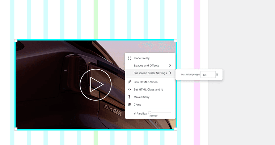Select the Fullscreen Slider Settings menu item
The image size is (275, 145).
pos(150,73)
